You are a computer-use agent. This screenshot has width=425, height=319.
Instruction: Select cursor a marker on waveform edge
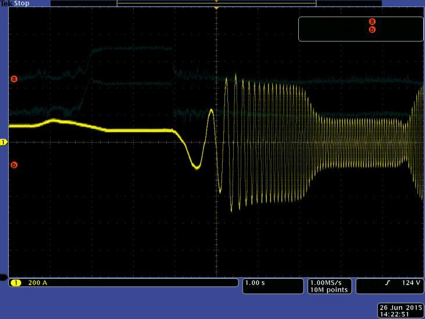14,79
